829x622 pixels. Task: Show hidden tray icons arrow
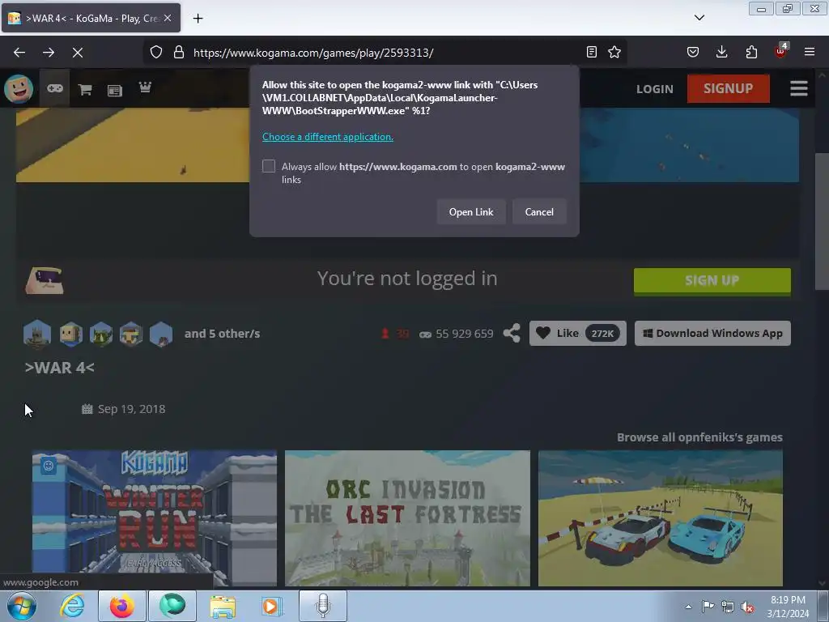click(688, 607)
